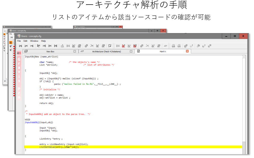Close the View Box tab
The height and width of the screenshot is (158, 254).
(x=74, y=51)
